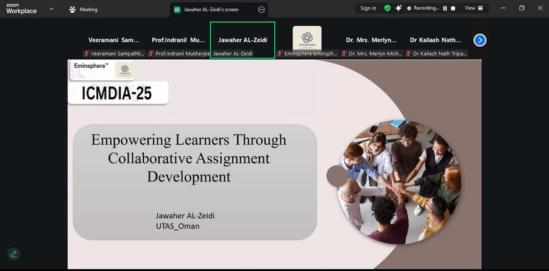
Task: Select the Veeramani Sam... participant tile
Action: click(x=114, y=40)
